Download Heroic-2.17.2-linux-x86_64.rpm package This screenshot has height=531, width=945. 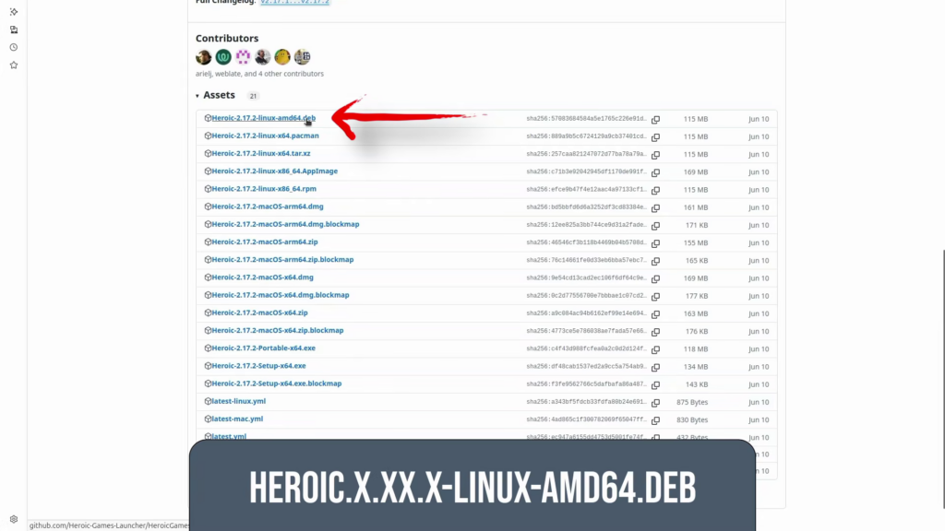263,189
